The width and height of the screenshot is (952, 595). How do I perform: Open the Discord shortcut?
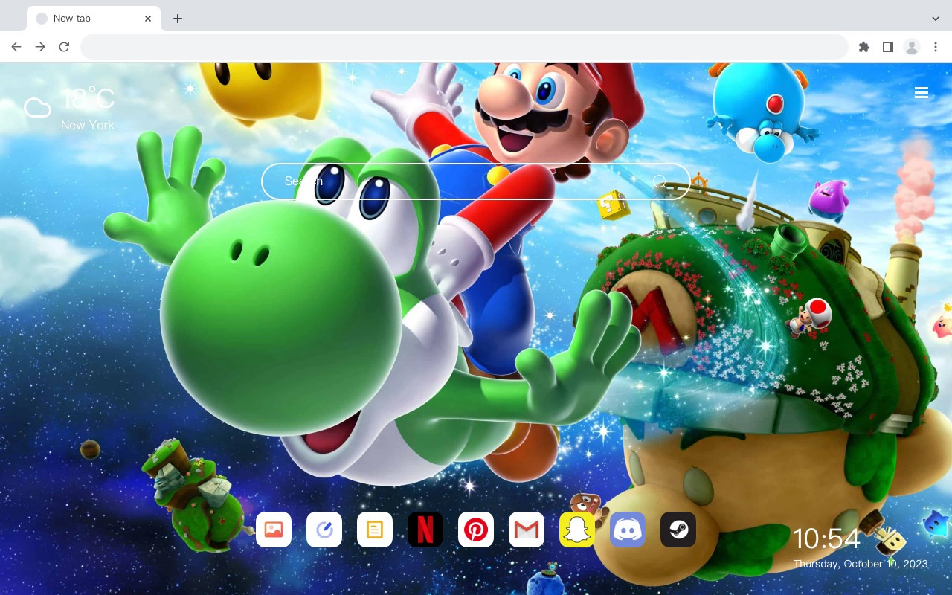[x=628, y=530]
